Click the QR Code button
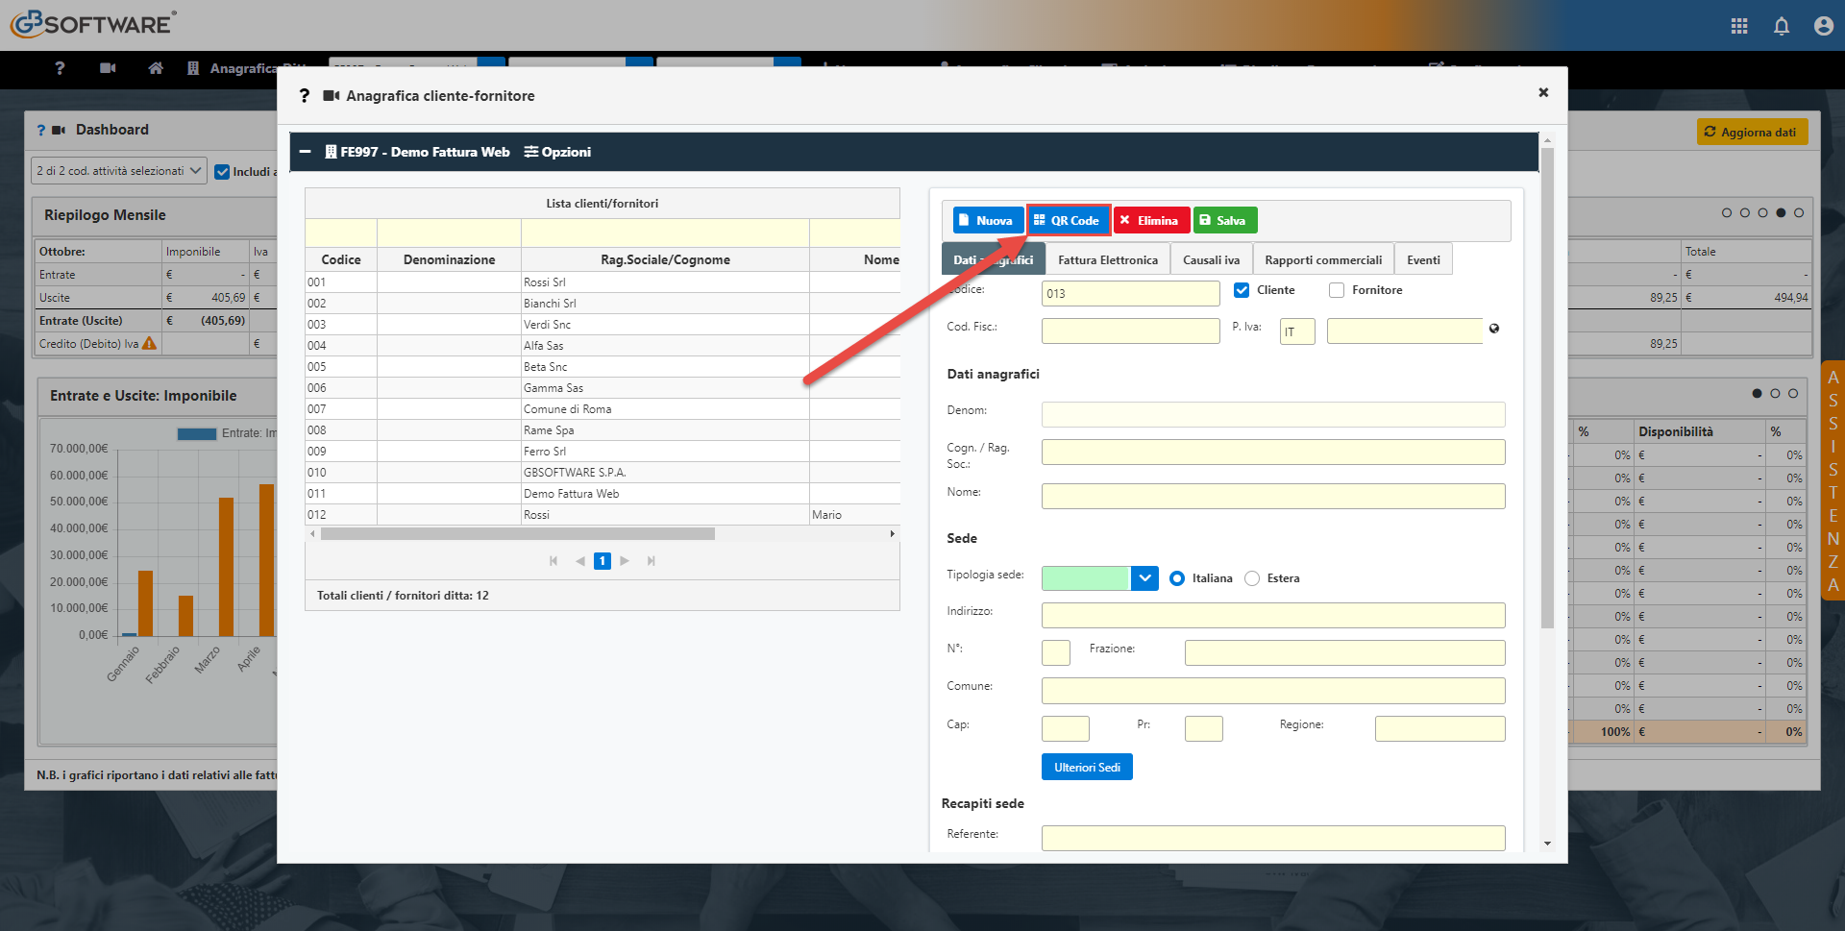This screenshot has height=931, width=1845. [1069, 220]
